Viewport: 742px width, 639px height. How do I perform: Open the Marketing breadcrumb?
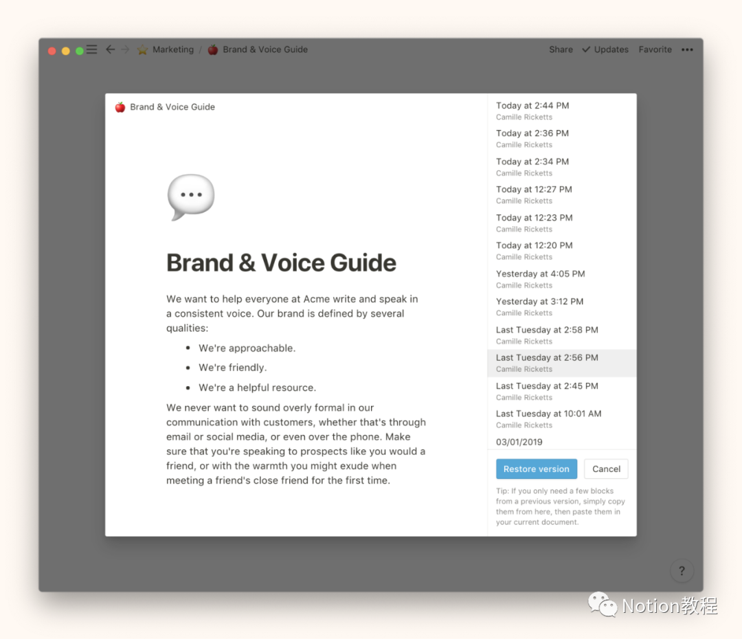[172, 49]
